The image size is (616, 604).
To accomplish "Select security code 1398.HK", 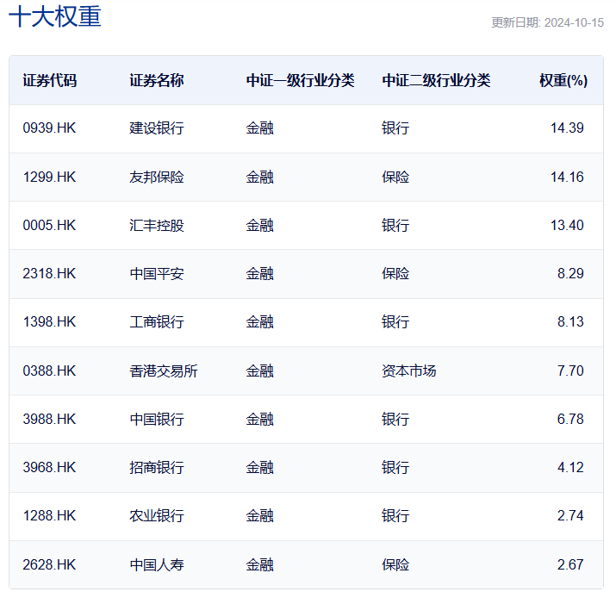I will coord(49,322).
